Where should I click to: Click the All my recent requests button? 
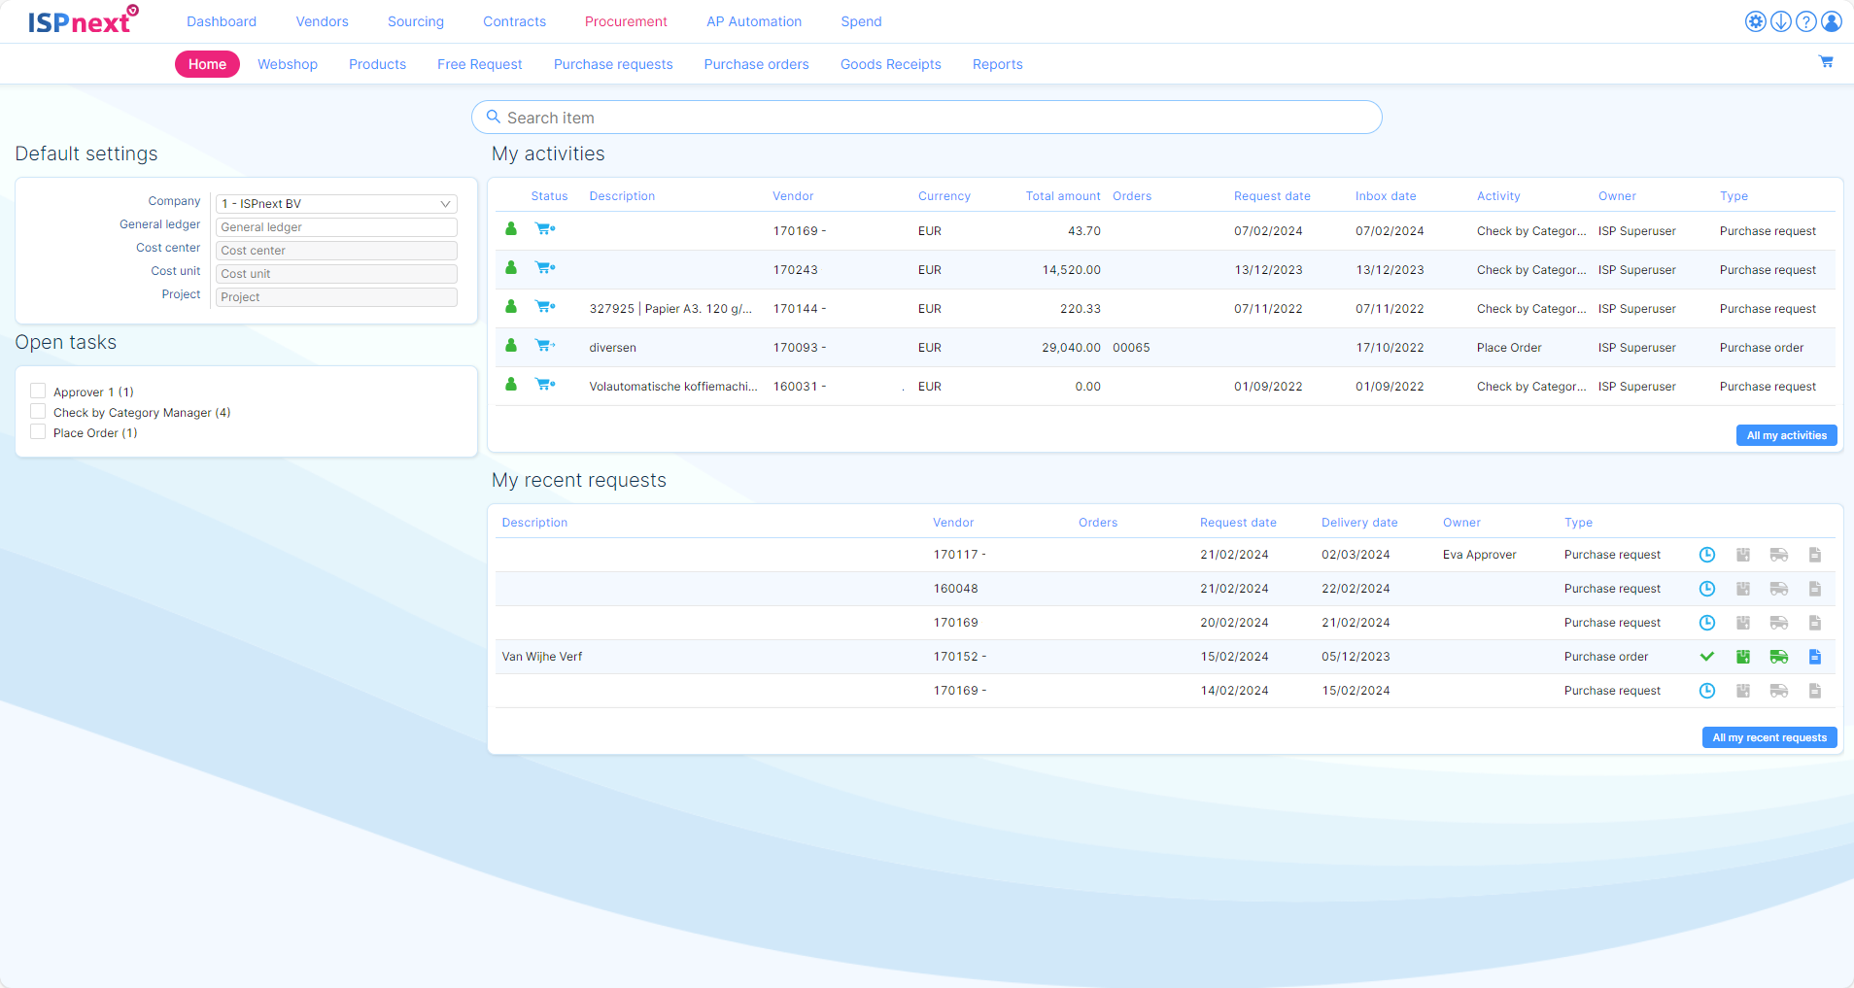coord(1768,737)
